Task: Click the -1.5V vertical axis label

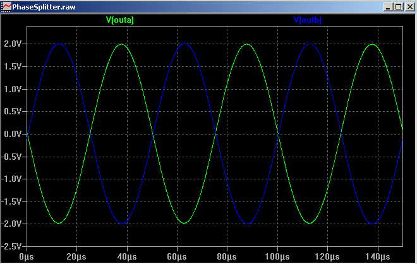Action: click(11, 201)
